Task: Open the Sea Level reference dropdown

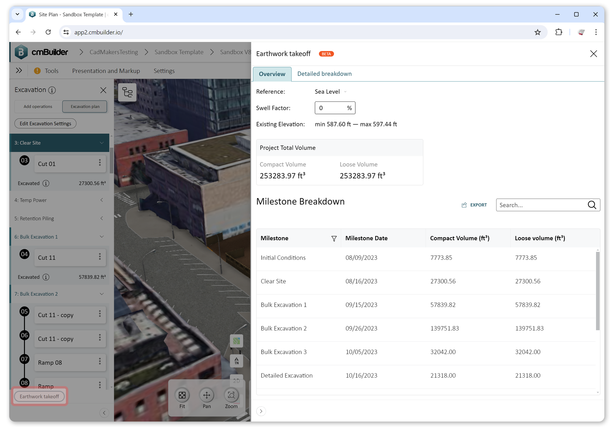Action: 330,92
